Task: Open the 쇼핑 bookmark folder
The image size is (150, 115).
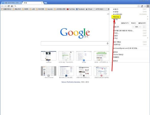Action: 32,9
